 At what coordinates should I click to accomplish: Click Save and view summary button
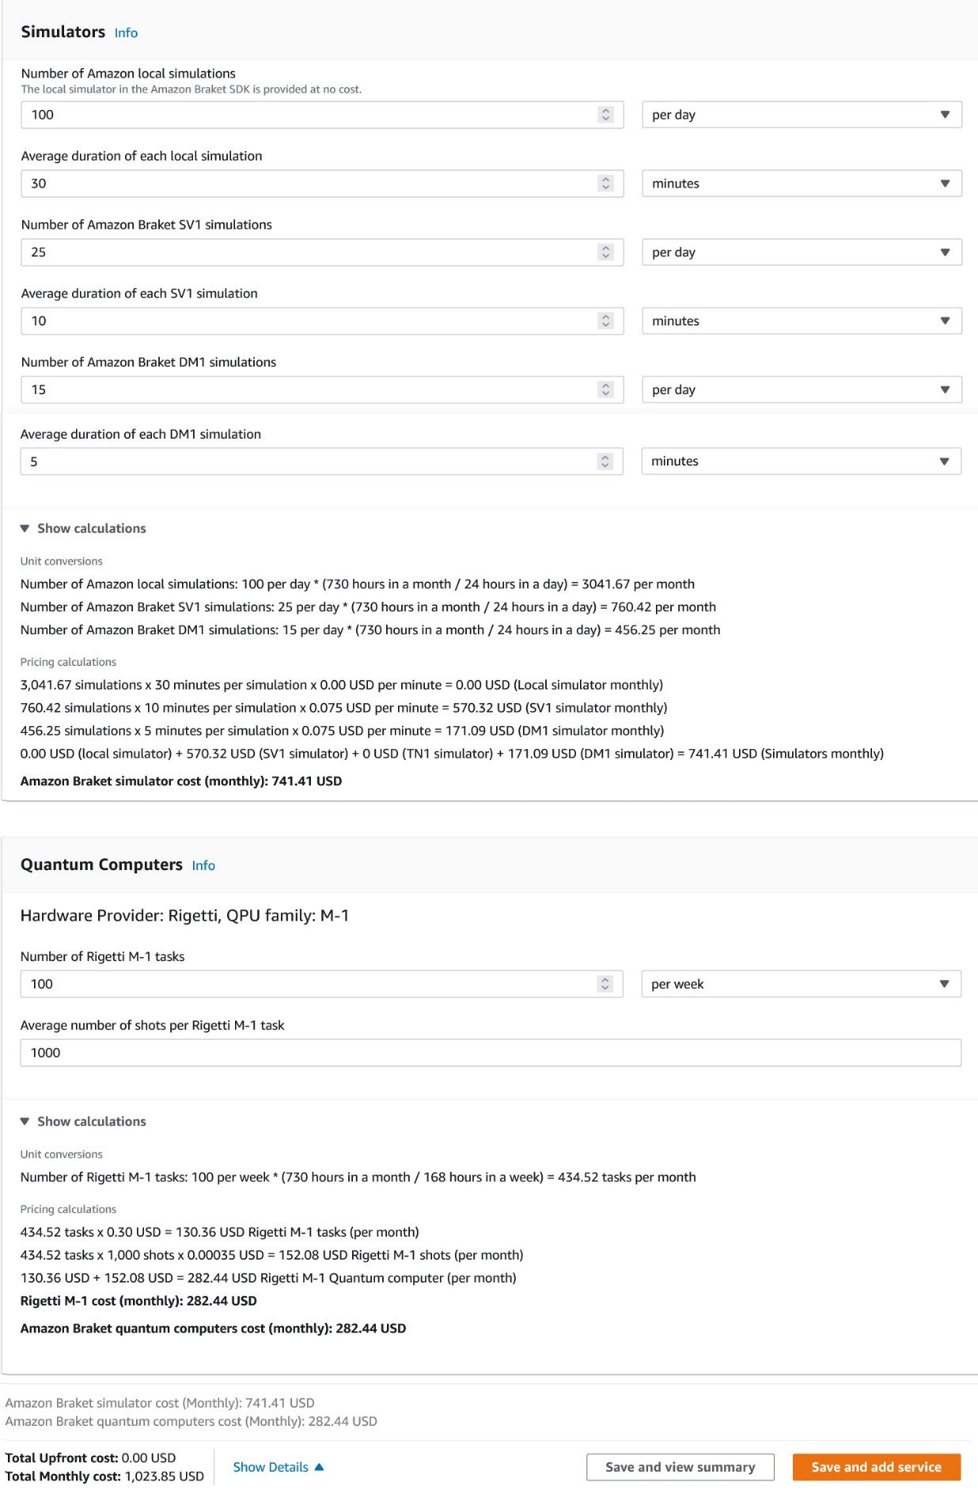coord(680,1467)
